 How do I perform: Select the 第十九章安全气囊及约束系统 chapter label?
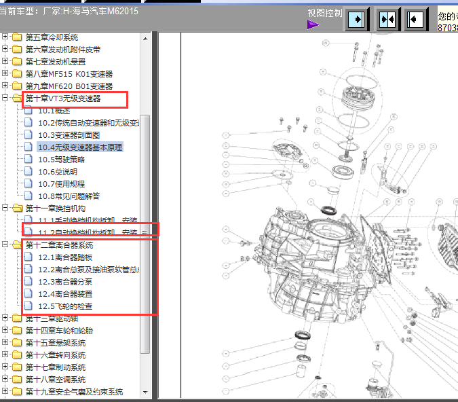tap(74, 392)
